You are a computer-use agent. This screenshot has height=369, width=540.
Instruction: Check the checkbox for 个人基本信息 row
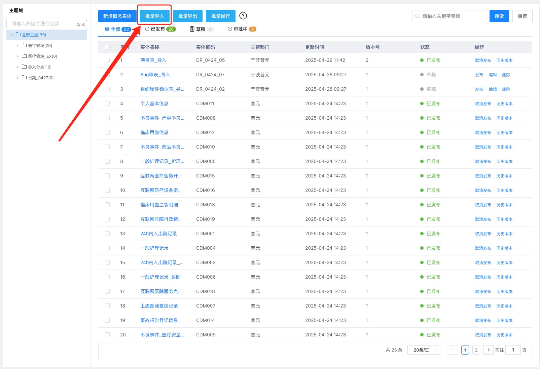[x=107, y=104]
